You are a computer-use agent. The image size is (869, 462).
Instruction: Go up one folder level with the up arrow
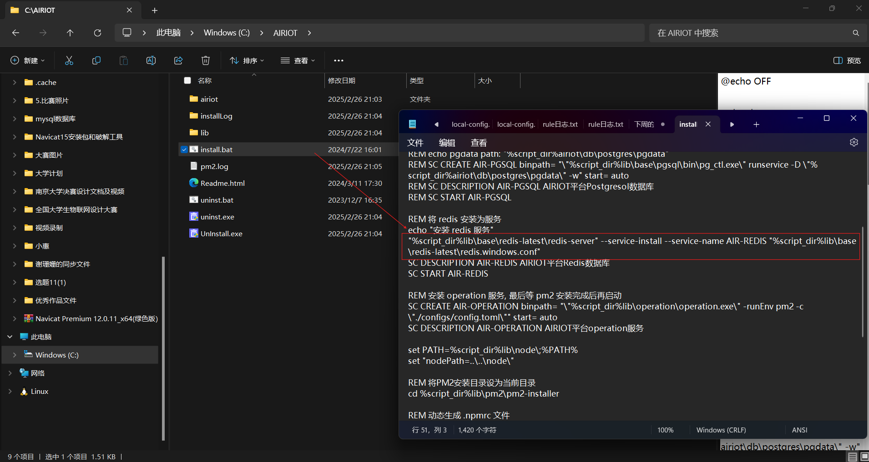(x=70, y=33)
